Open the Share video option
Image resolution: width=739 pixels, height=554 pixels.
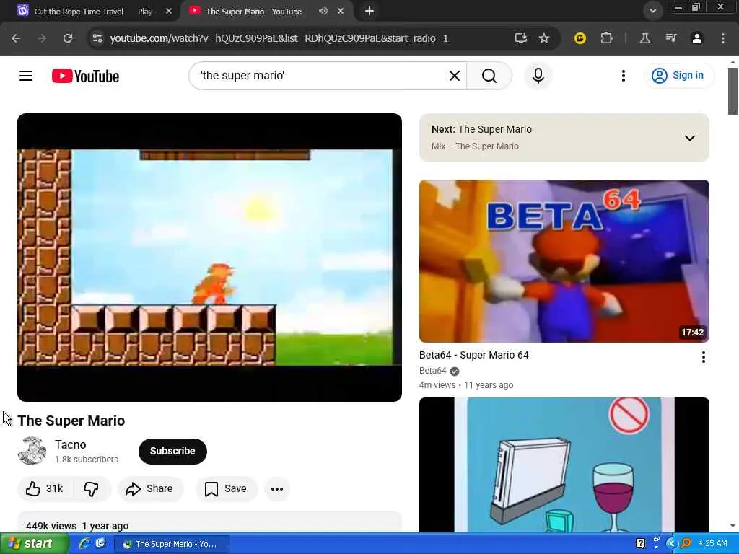click(149, 489)
